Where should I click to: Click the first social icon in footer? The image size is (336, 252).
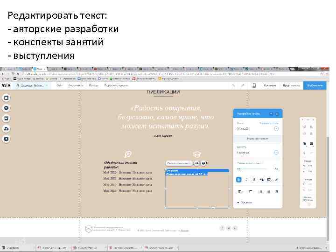pyautogui.click(x=222, y=228)
